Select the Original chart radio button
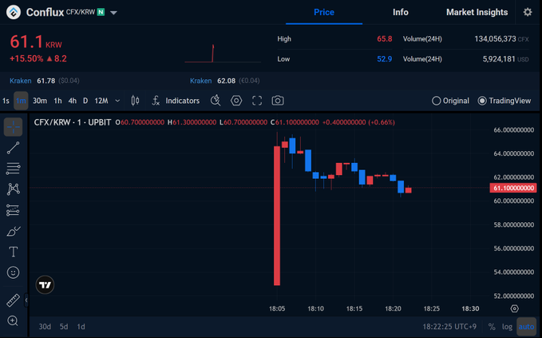The width and height of the screenshot is (542, 338). (x=436, y=101)
